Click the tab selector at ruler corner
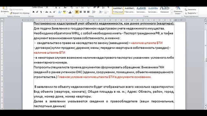The image size is (207, 116). [2, 20]
